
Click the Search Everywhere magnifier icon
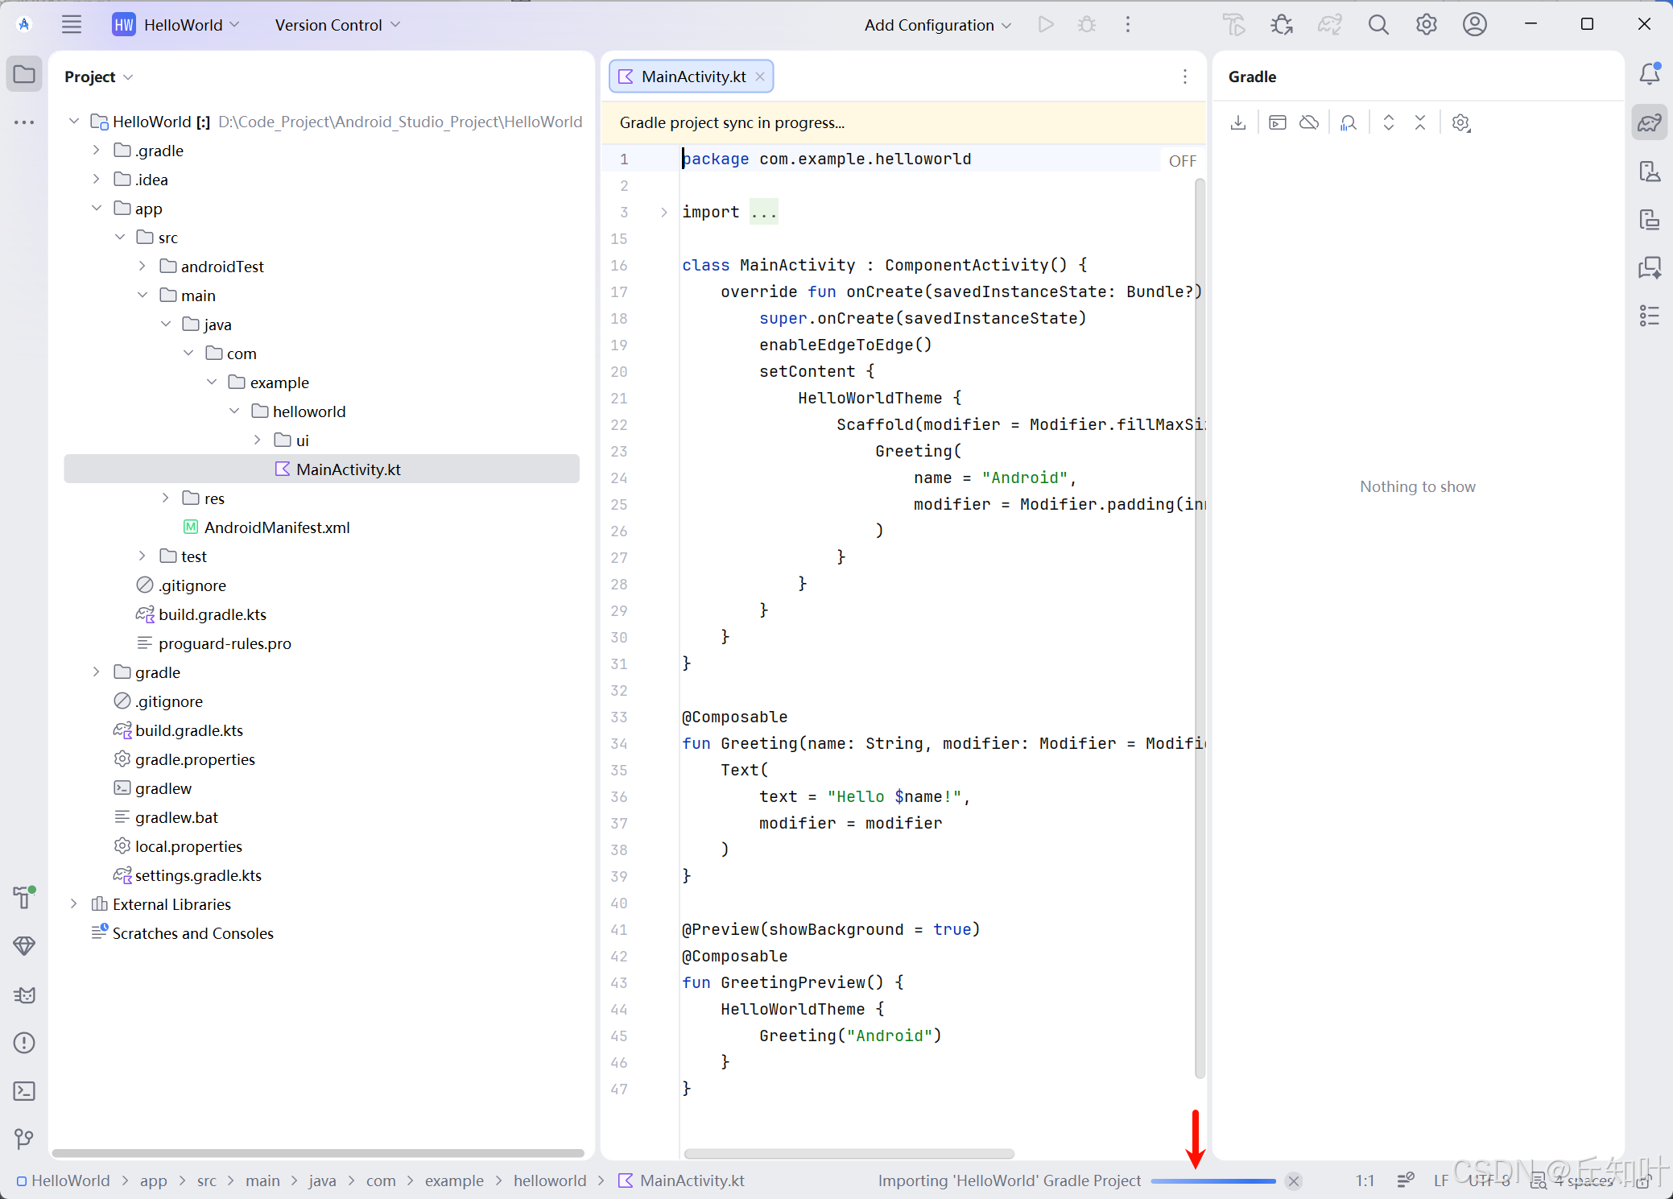tap(1378, 25)
